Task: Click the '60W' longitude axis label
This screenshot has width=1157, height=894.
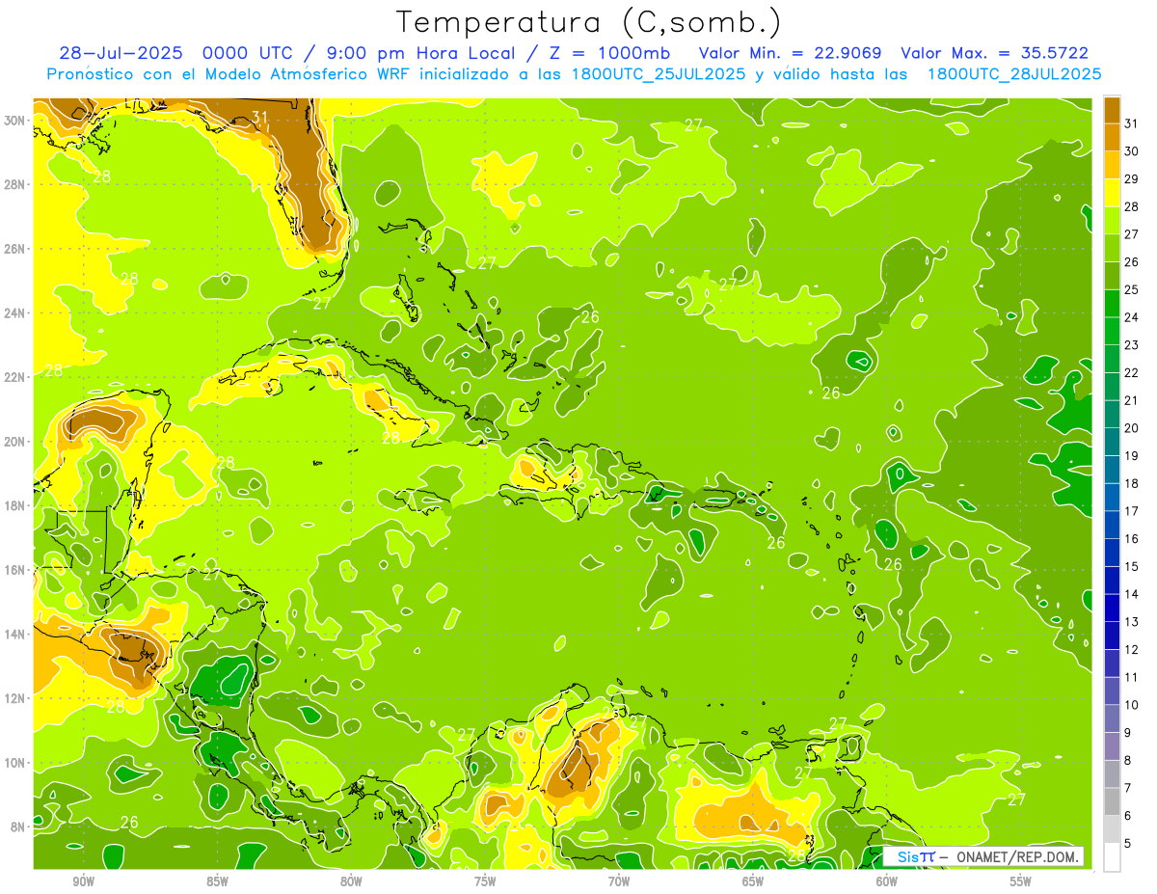Action: click(887, 881)
